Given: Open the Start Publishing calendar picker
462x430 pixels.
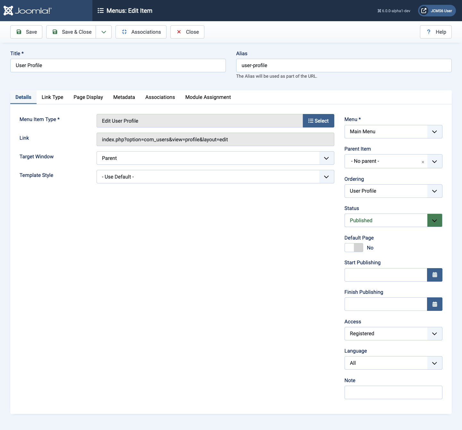Looking at the screenshot, I should point(435,275).
